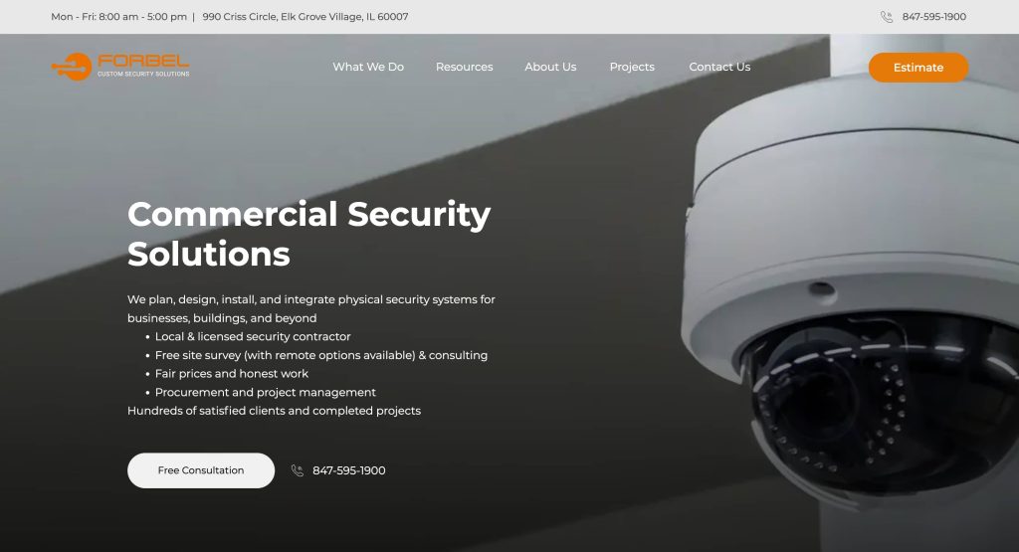The height and width of the screenshot is (552, 1019).
Task: Click the Free Consultation button
Action: tap(201, 470)
